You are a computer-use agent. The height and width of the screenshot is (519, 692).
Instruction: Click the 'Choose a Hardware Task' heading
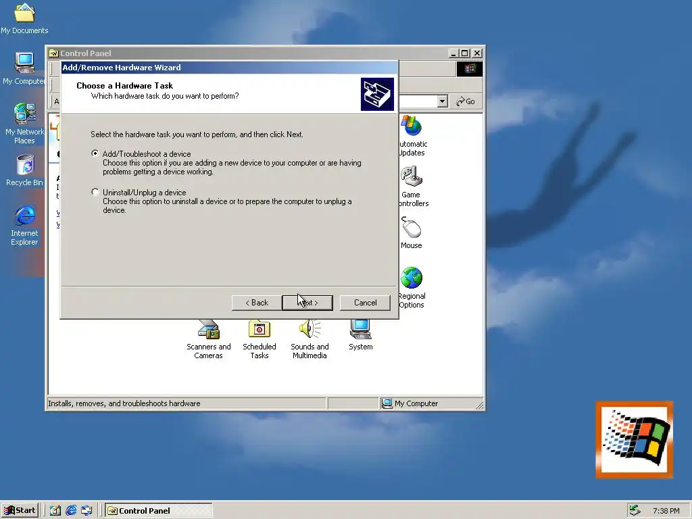pos(124,86)
